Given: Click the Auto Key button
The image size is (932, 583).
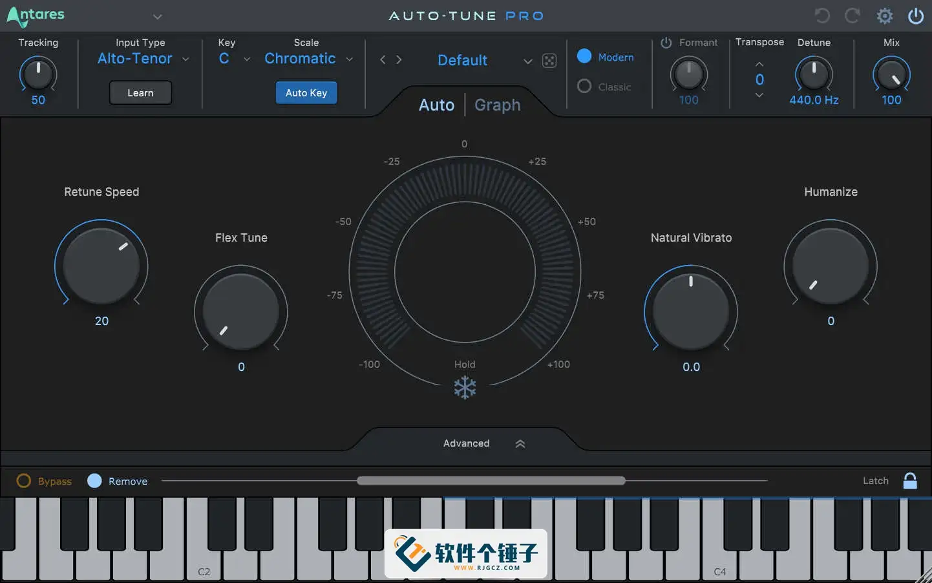Looking at the screenshot, I should point(306,92).
